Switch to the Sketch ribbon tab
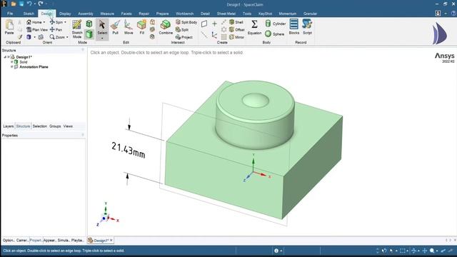 (29, 14)
